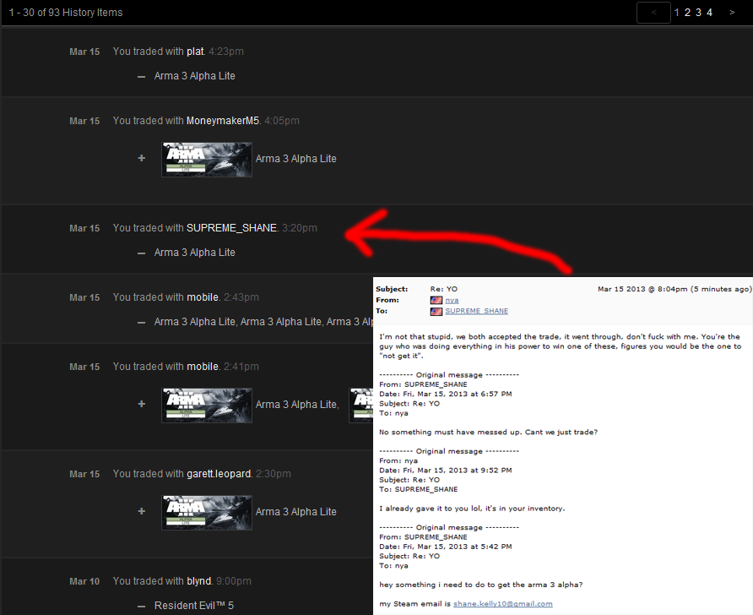This screenshot has width=753, height=615.
Task: Click SUPREME_SHANE recipient link in message
Action: tap(476, 311)
